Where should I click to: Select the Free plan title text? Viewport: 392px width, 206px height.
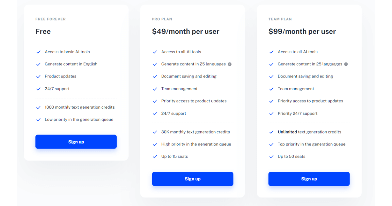[x=43, y=32]
